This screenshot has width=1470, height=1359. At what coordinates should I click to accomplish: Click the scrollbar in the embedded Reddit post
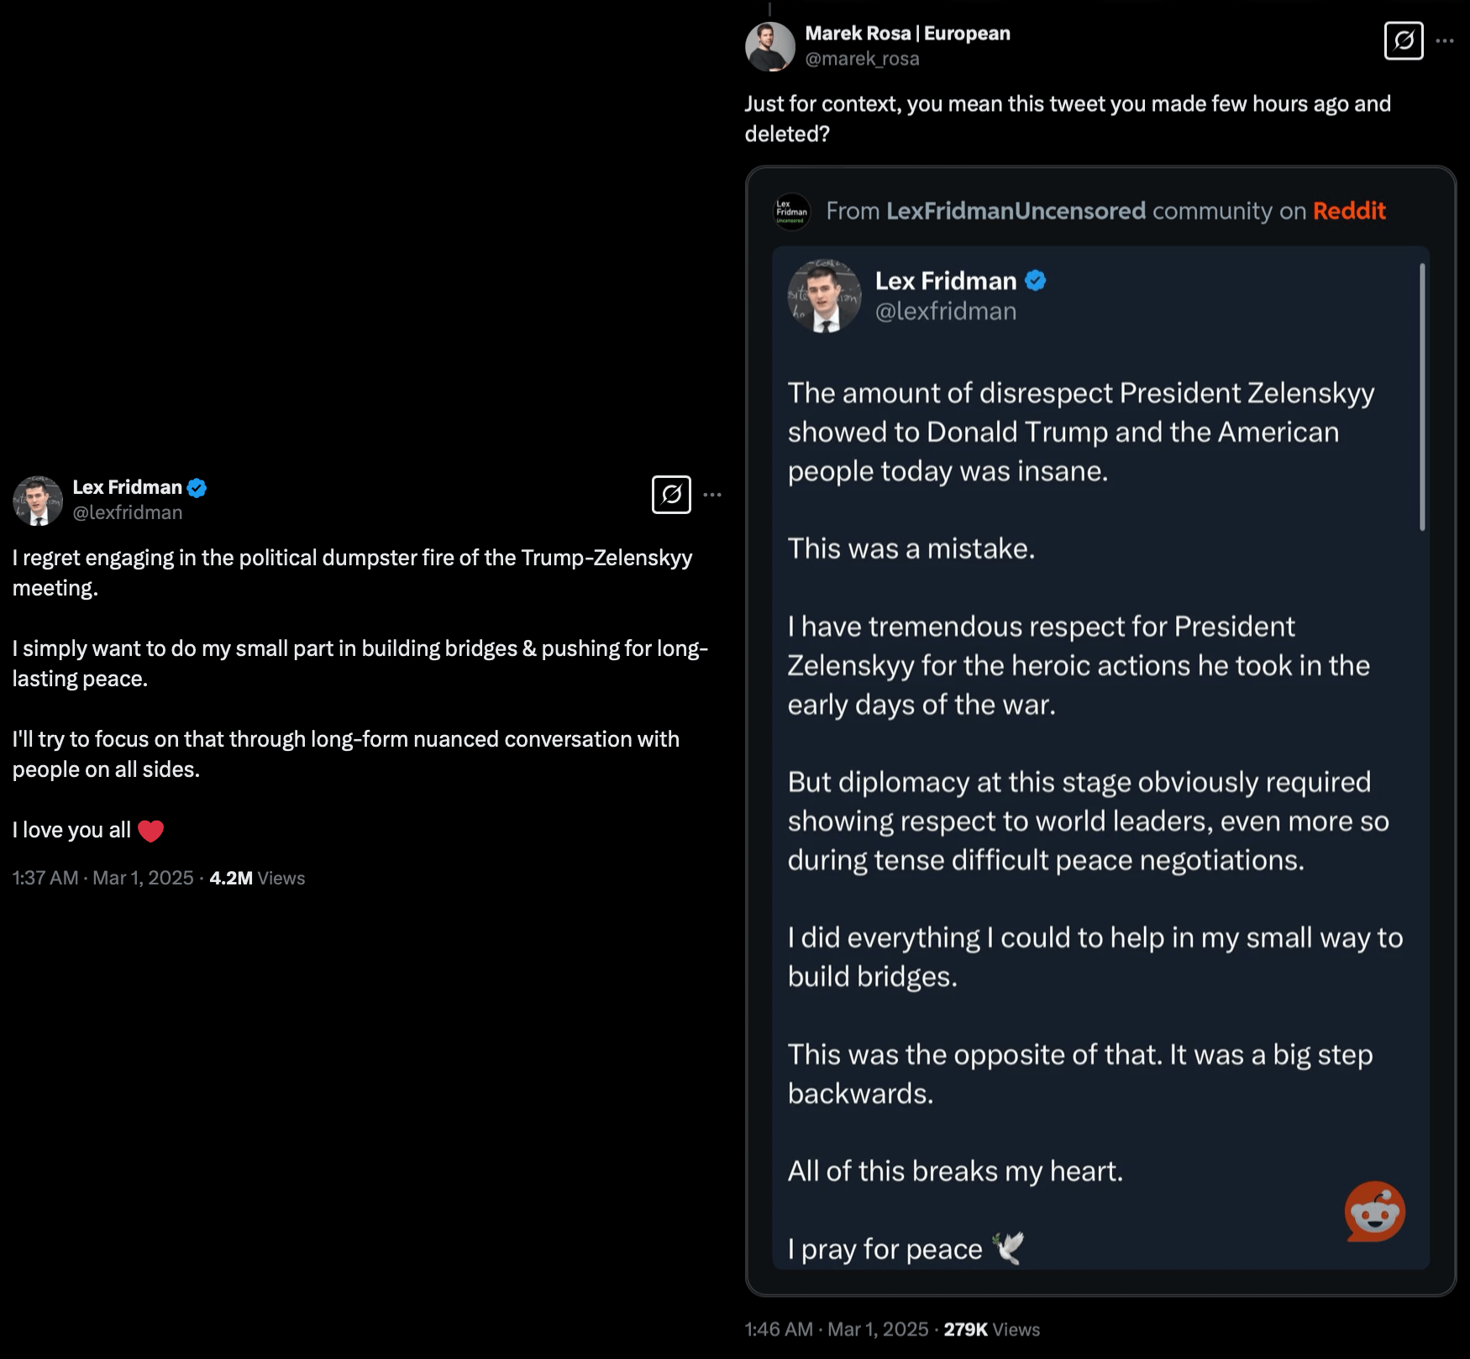pyautogui.click(x=1422, y=396)
